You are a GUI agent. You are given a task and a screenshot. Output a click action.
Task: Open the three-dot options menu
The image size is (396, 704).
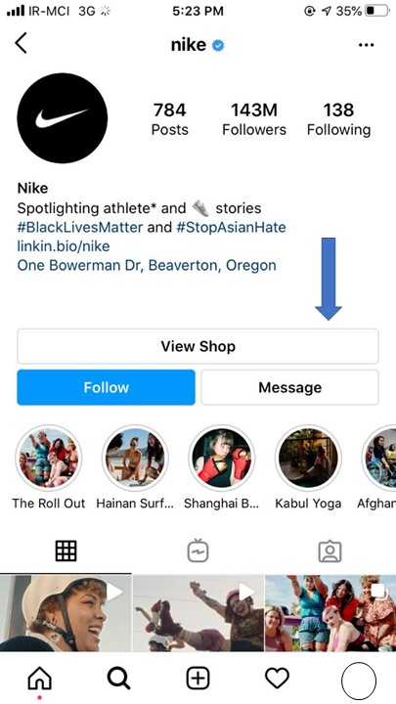[366, 45]
